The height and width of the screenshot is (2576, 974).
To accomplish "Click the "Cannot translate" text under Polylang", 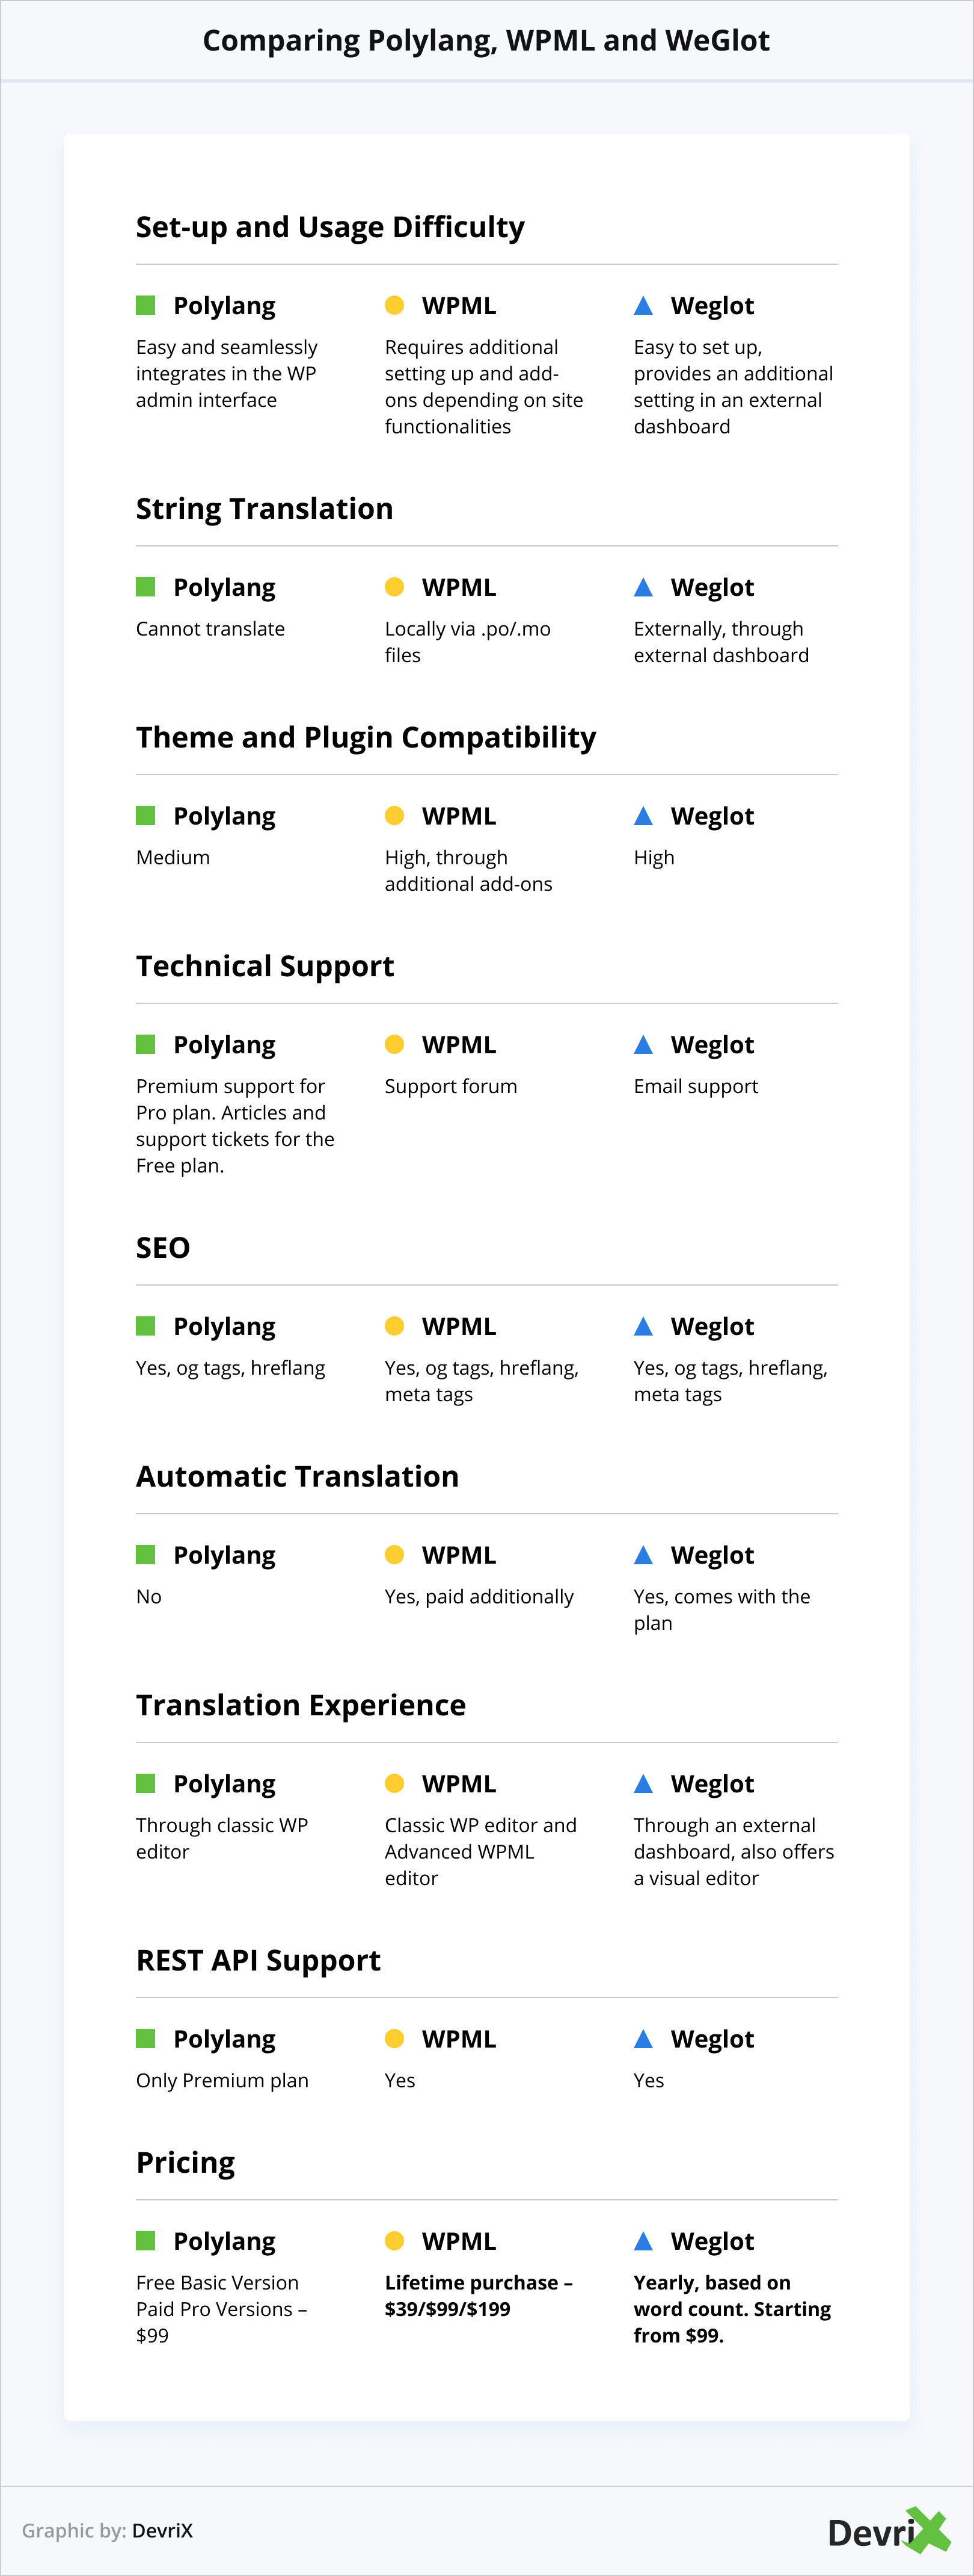I will pos(211,629).
